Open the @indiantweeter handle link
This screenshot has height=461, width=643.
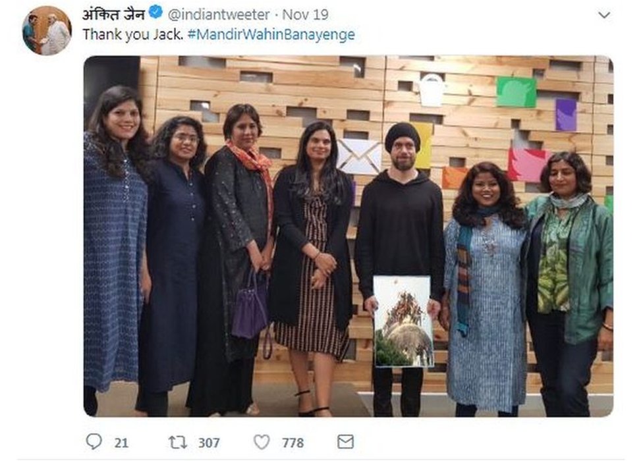click(218, 14)
